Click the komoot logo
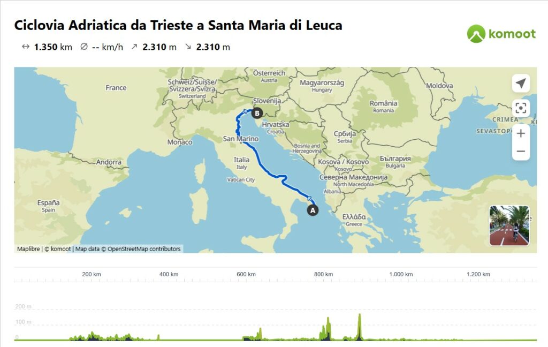Screen dimensions: 548x347 pyautogui.click(x=501, y=34)
